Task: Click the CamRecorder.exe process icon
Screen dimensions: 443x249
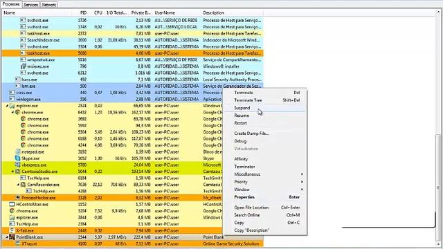Action: [23, 185]
